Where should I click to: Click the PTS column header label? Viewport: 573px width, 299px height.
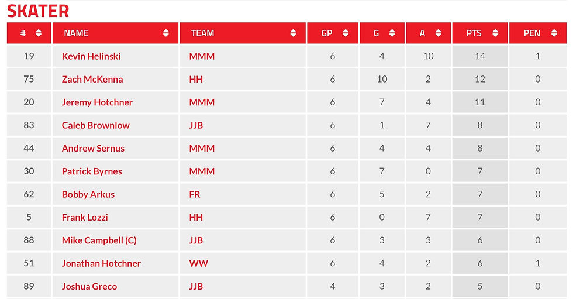tap(474, 33)
